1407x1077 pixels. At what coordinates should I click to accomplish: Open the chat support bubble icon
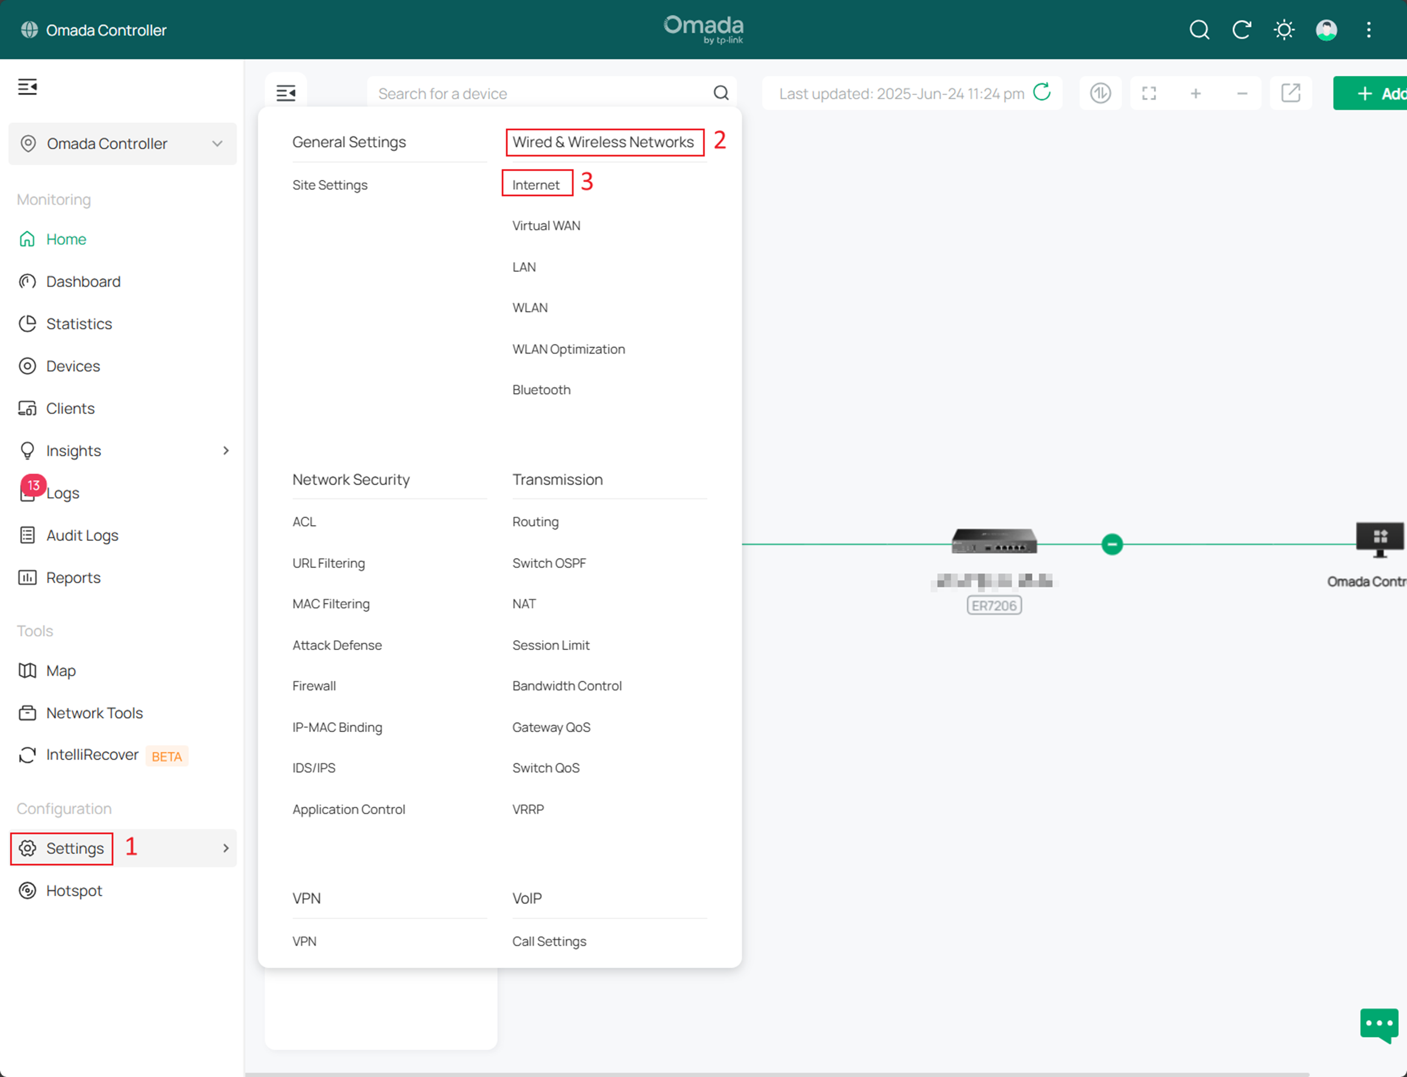[1379, 1026]
